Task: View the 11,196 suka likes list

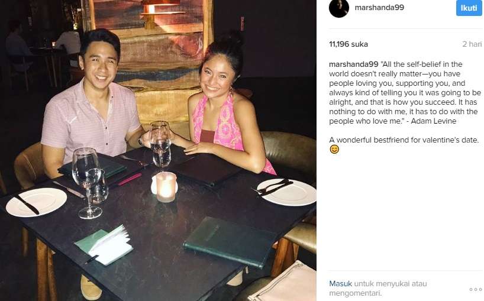Action: click(x=349, y=44)
